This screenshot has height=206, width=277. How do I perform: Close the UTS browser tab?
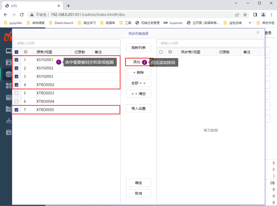point(59,6)
